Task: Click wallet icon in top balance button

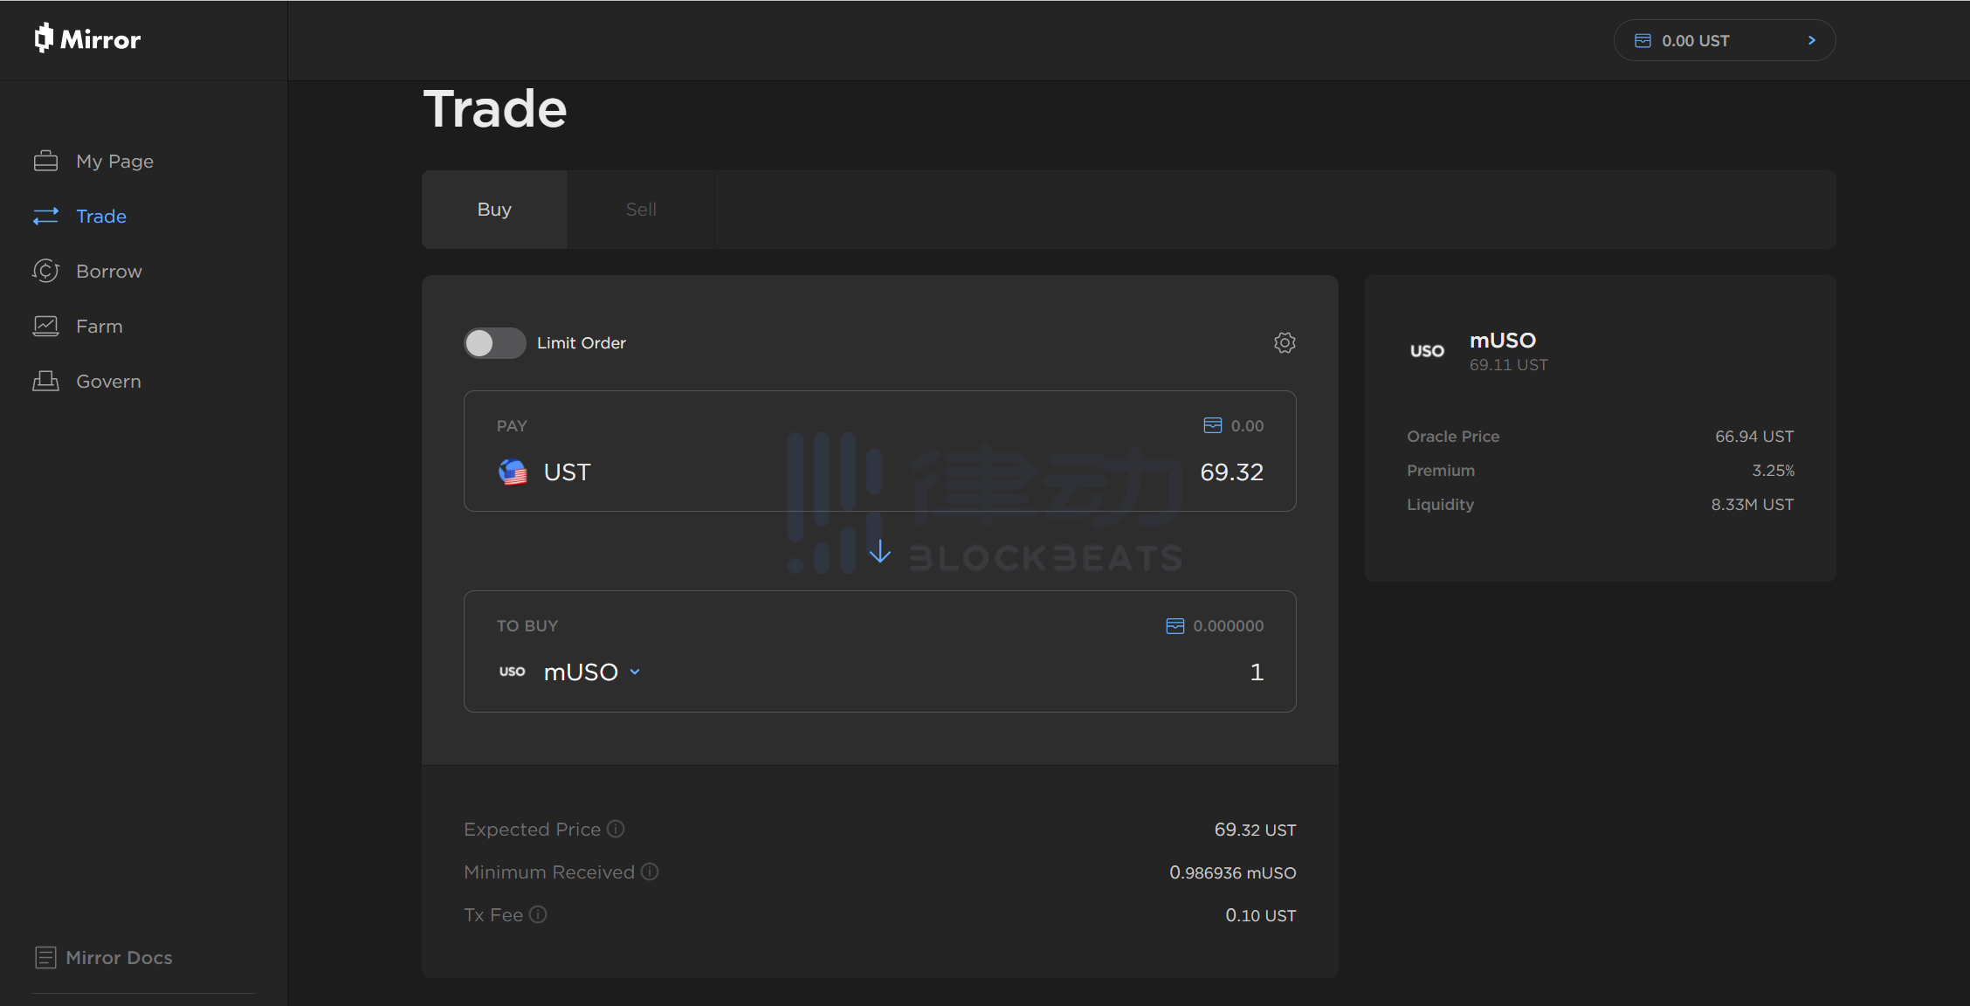Action: tap(1643, 40)
